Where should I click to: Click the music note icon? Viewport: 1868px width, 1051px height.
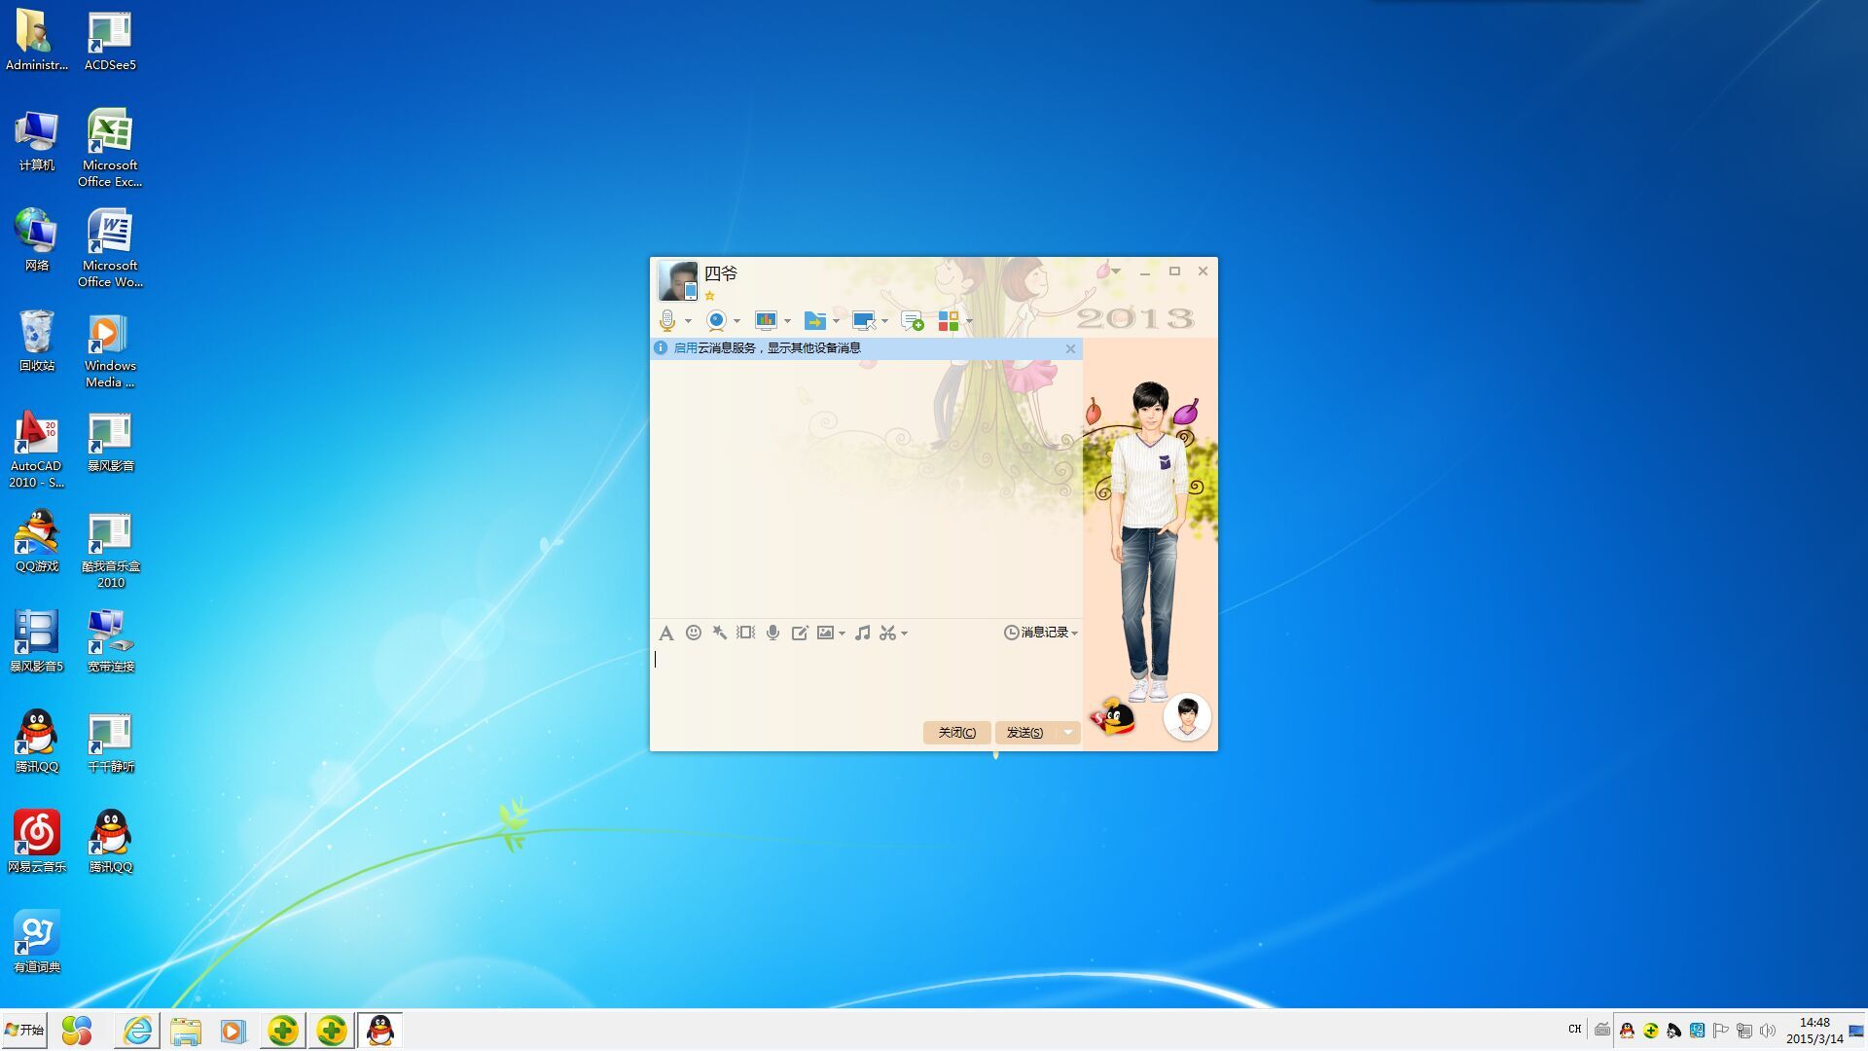[x=862, y=633]
